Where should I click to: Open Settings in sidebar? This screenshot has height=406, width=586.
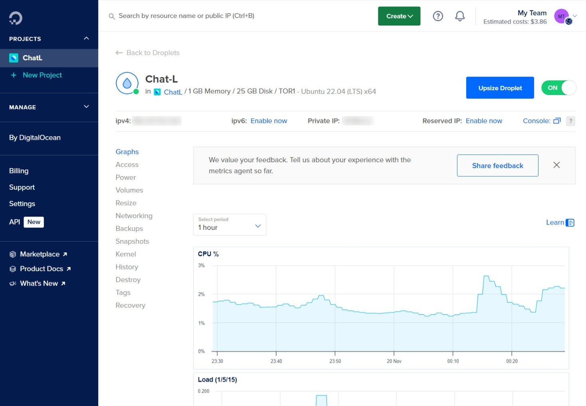[x=22, y=204]
